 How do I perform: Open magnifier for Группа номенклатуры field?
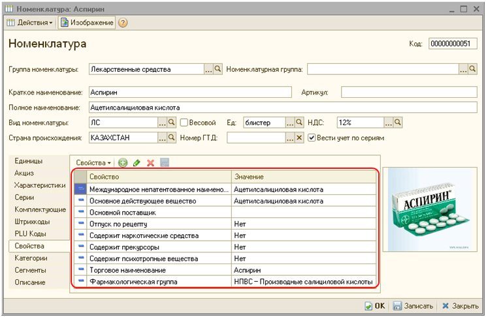pyautogui.click(x=218, y=68)
